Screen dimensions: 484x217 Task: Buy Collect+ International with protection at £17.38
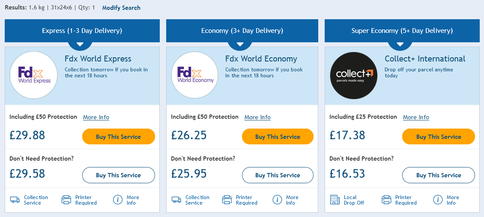coord(438,137)
